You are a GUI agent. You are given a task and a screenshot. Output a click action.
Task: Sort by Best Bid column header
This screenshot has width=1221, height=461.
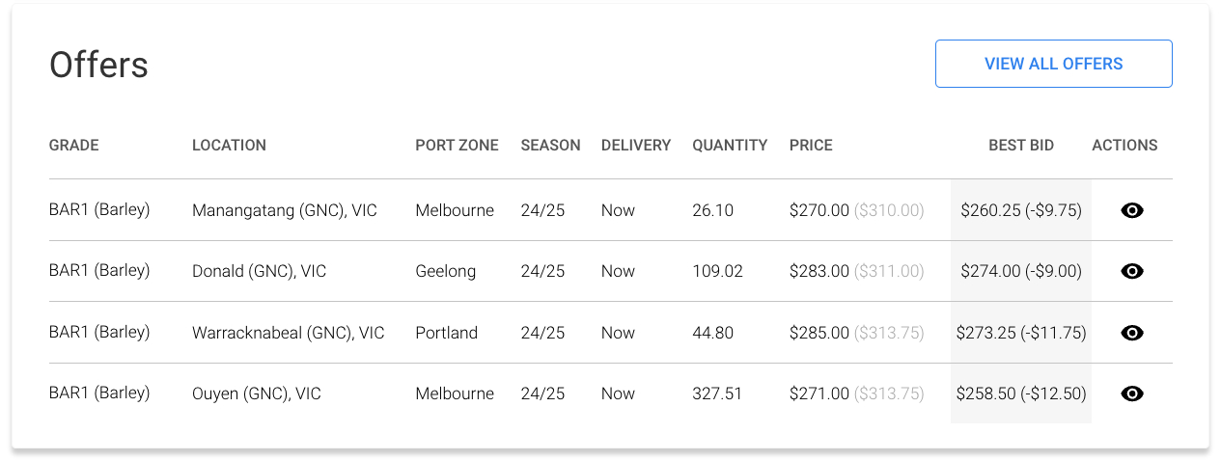click(1021, 146)
